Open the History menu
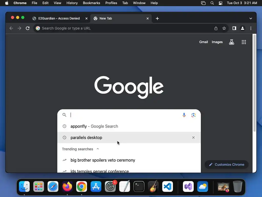The width and height of the screenshot is (262, 197). coord(72,3)
